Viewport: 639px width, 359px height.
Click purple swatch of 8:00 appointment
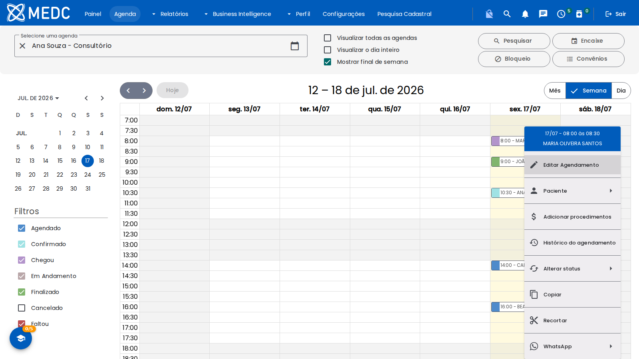tap(496, 141)
